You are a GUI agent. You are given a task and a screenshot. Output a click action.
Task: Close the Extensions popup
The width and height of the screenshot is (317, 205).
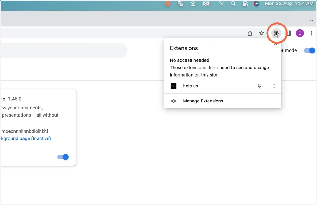coord(276,44)
